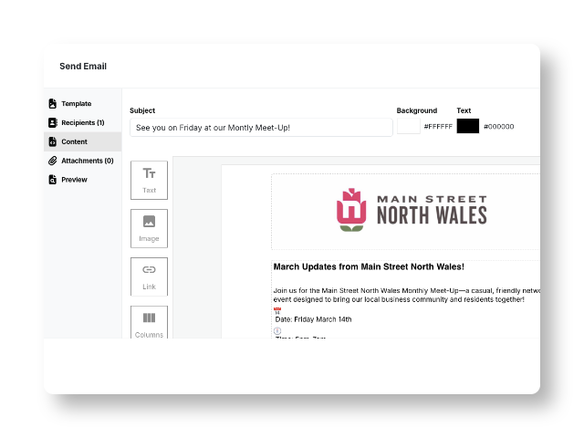This screenshot has width=584, height=438.
Task: Click the #000000 text hex value
Action: 499,127
